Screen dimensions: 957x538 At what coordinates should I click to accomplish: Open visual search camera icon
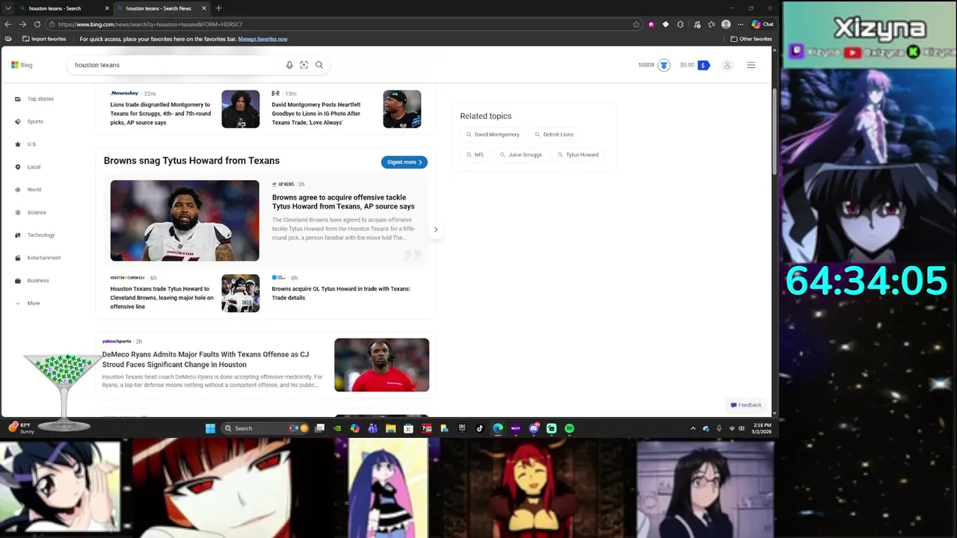[304, 65]
